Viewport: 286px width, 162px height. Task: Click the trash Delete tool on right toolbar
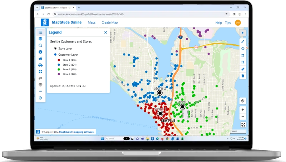243,76
